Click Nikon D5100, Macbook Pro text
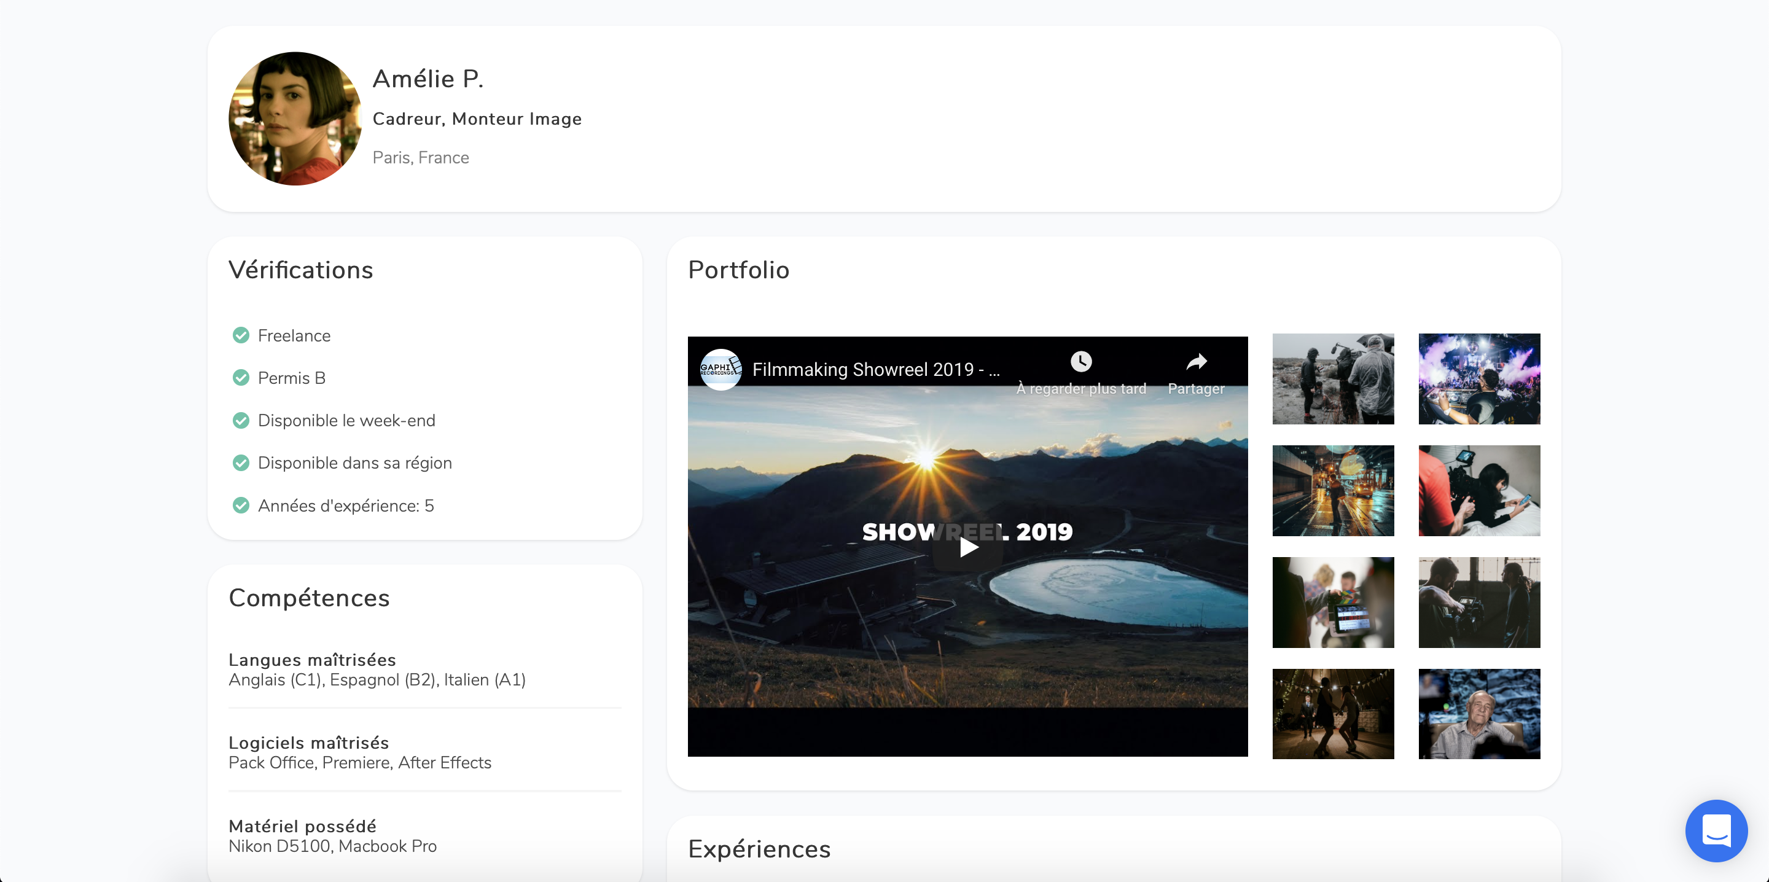 coord(332,846)
